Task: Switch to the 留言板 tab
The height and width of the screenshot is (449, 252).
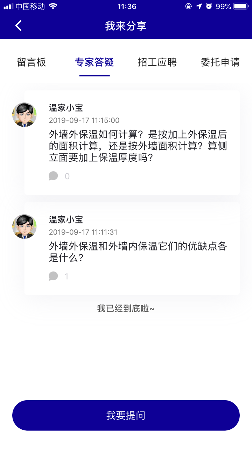Action: click(31, 62)
